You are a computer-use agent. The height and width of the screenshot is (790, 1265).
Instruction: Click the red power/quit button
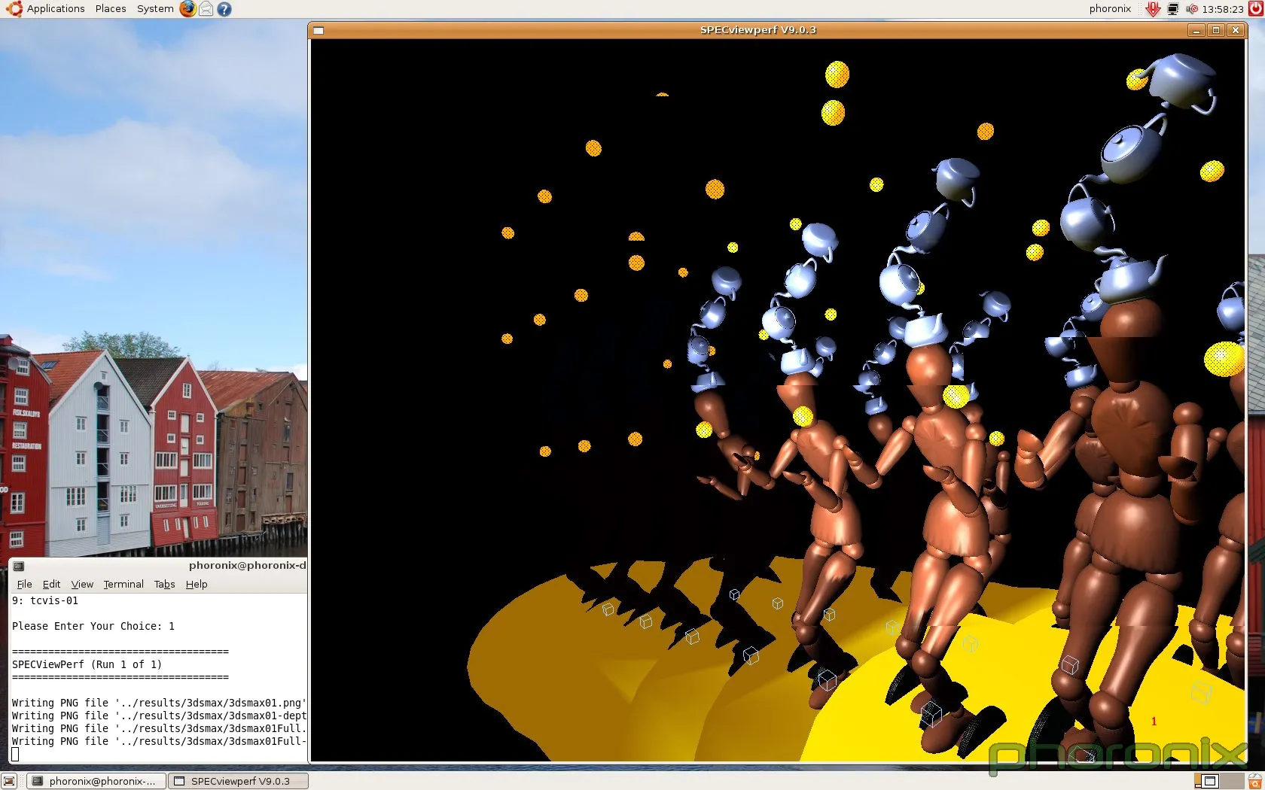point(1256,8)
